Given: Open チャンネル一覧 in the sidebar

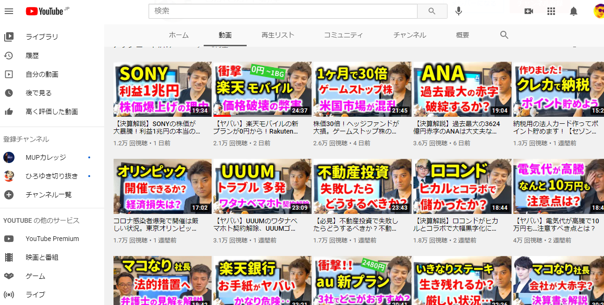Looking at the screenshot, I should (x=49, y=195).
